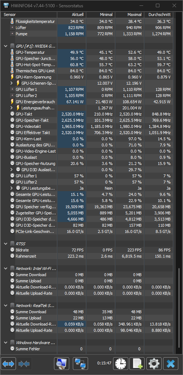
Task: Click the elapsed time 0:15:47
Action: click(x=104, y=363)
